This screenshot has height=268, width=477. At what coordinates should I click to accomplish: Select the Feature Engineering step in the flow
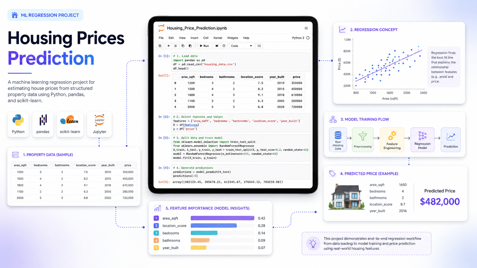point(392,140)
